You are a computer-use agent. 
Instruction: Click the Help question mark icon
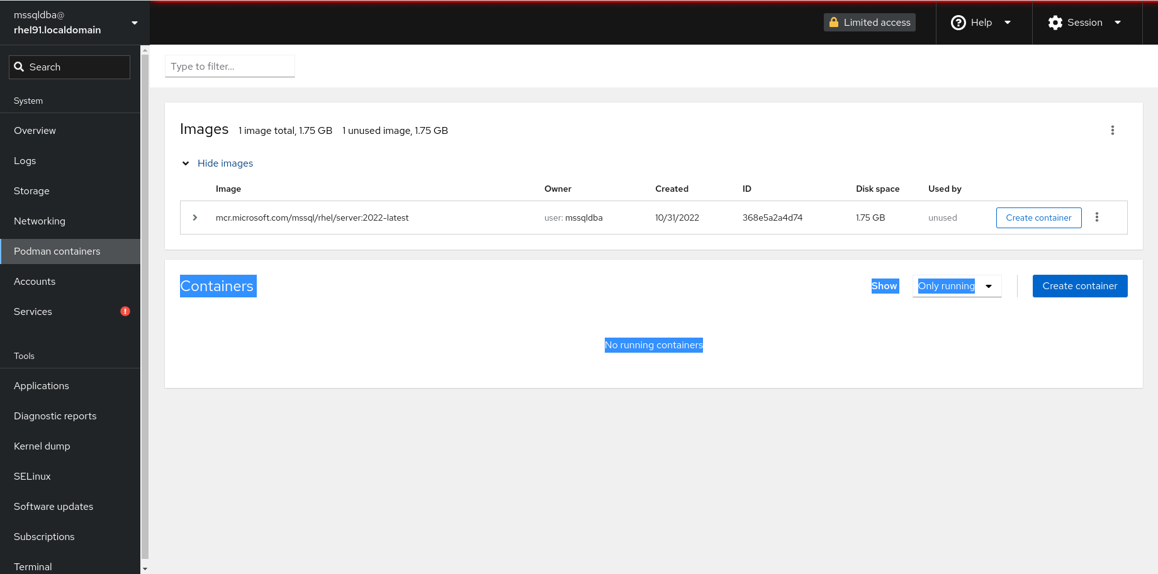[958, 23]
